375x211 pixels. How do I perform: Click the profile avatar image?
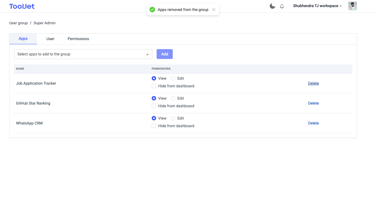352,6
